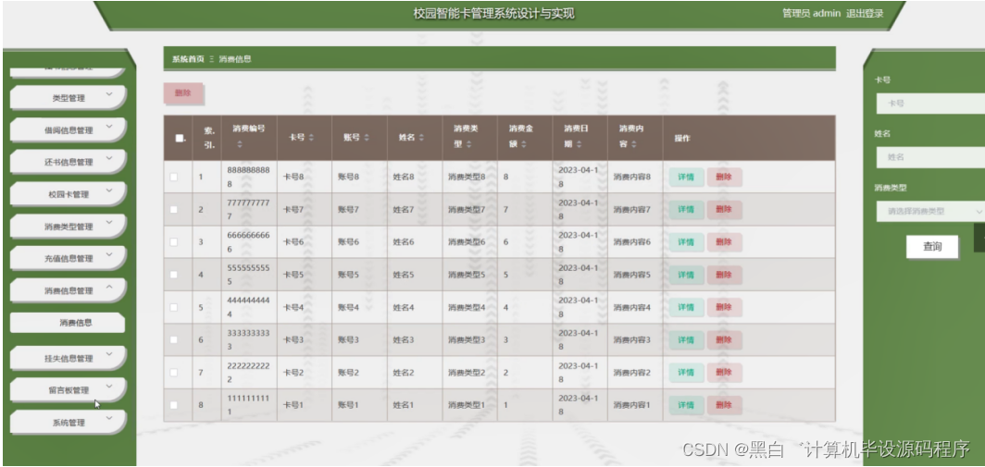Sort table by 账号 column arrows

tap(367, 138)
